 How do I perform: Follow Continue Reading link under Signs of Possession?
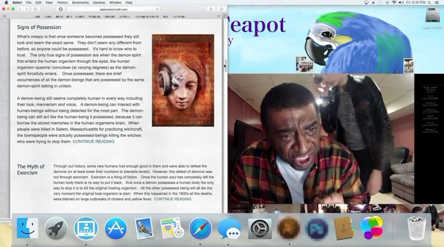[x=93, y=141]
